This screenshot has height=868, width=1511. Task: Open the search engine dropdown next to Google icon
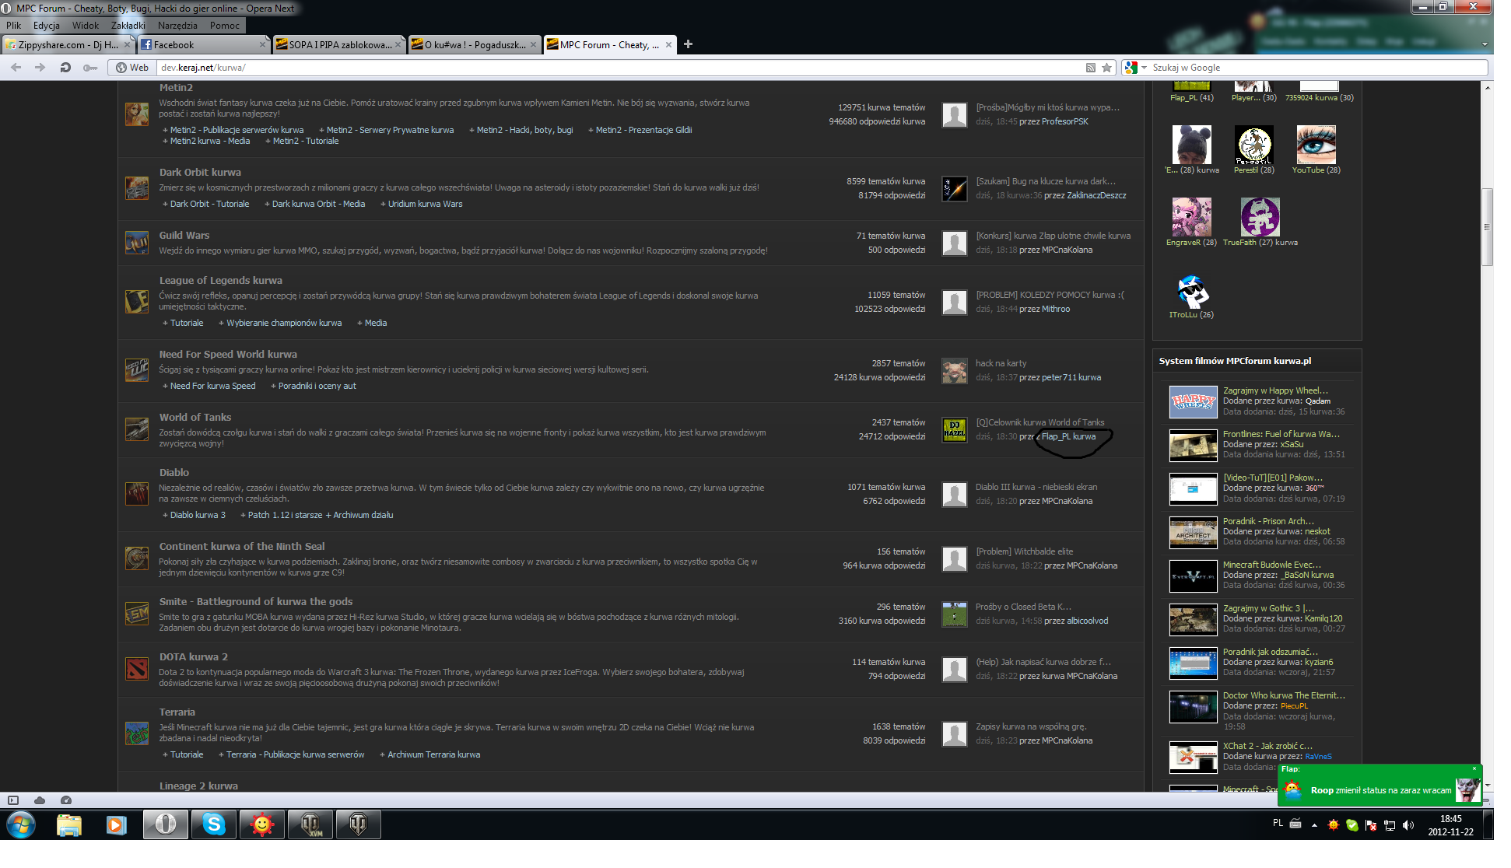tap(1144, 68)
